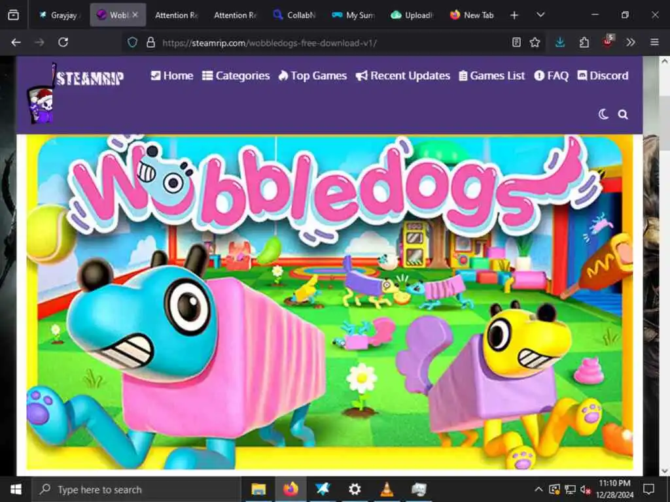
Task: Open the Grayjay app on taskbar
Action: click(x=323, y=489)
